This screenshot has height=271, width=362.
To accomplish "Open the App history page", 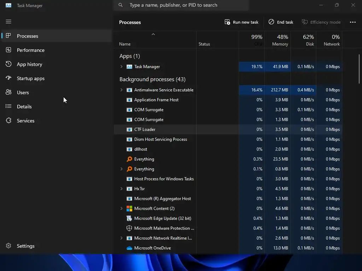I will click(56, 64).
